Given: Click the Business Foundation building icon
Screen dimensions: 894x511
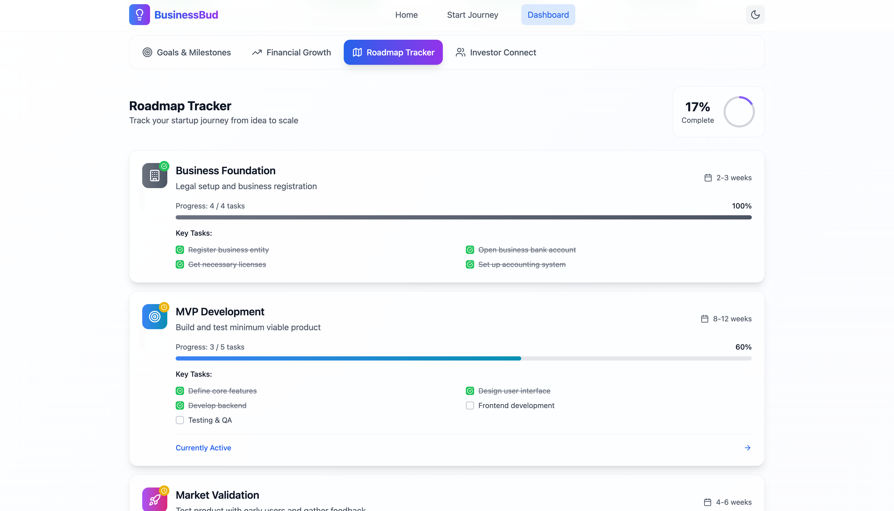Looking at the screenshot, I should click(x=154, y=176).
